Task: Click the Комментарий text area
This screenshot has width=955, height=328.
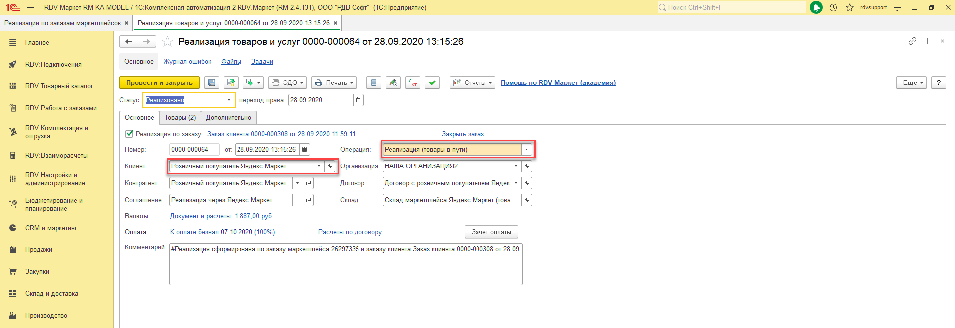Action: click(x=346, y=264)
